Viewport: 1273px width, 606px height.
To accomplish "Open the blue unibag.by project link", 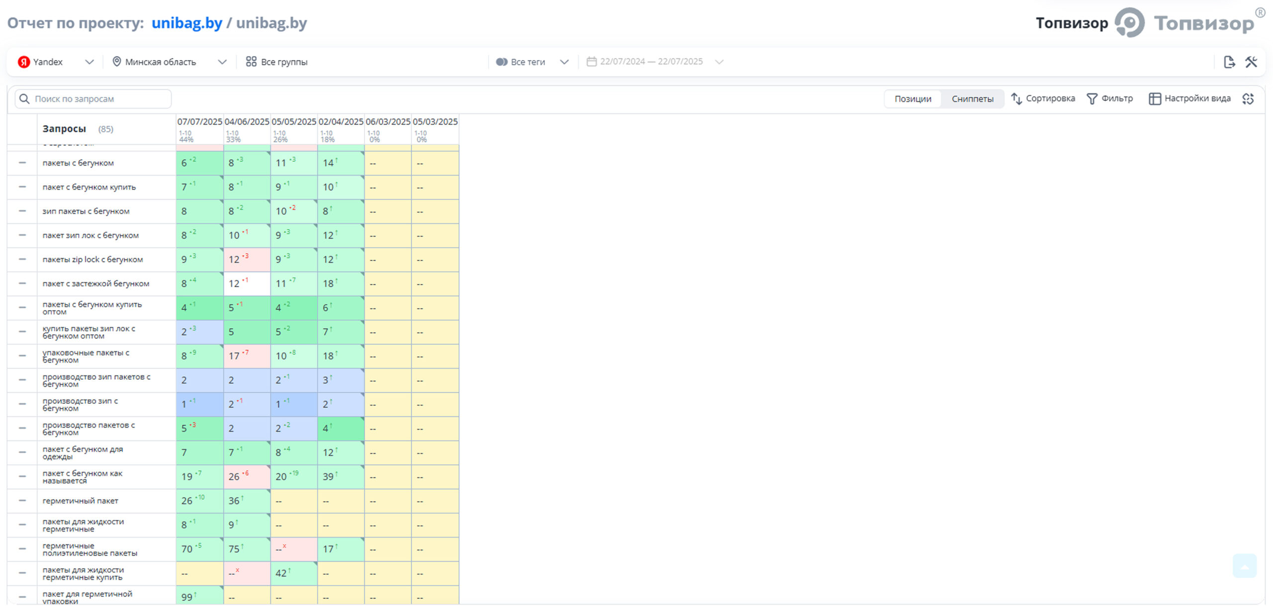I will coord(186,23).
